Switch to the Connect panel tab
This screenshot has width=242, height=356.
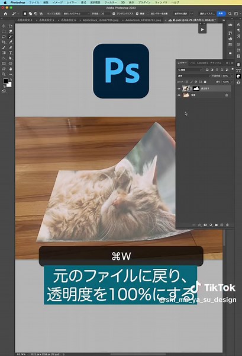[x=202, y=63]
